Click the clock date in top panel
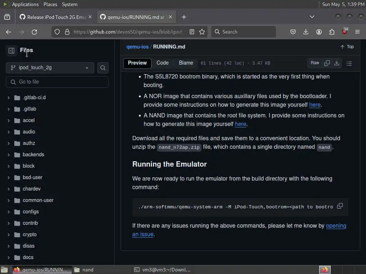Image resolution: width=366 pixels, height=274 pixels. tap(343, 4)
